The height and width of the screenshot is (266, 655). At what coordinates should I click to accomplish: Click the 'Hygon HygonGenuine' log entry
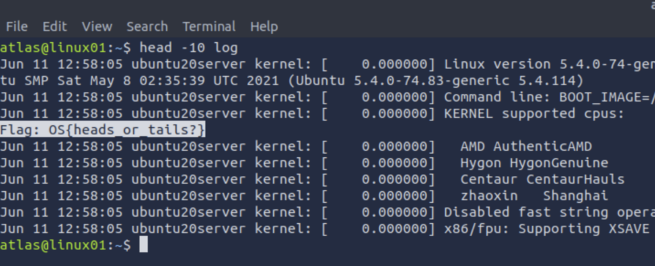point(534,163)
